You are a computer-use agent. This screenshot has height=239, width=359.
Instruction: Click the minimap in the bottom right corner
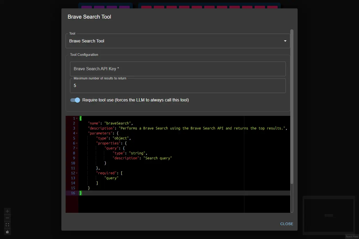coord(329,215)
